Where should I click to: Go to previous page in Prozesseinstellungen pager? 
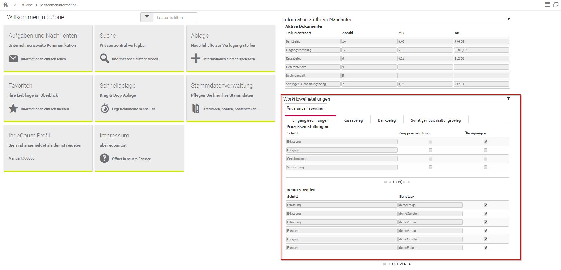[390, 182]
